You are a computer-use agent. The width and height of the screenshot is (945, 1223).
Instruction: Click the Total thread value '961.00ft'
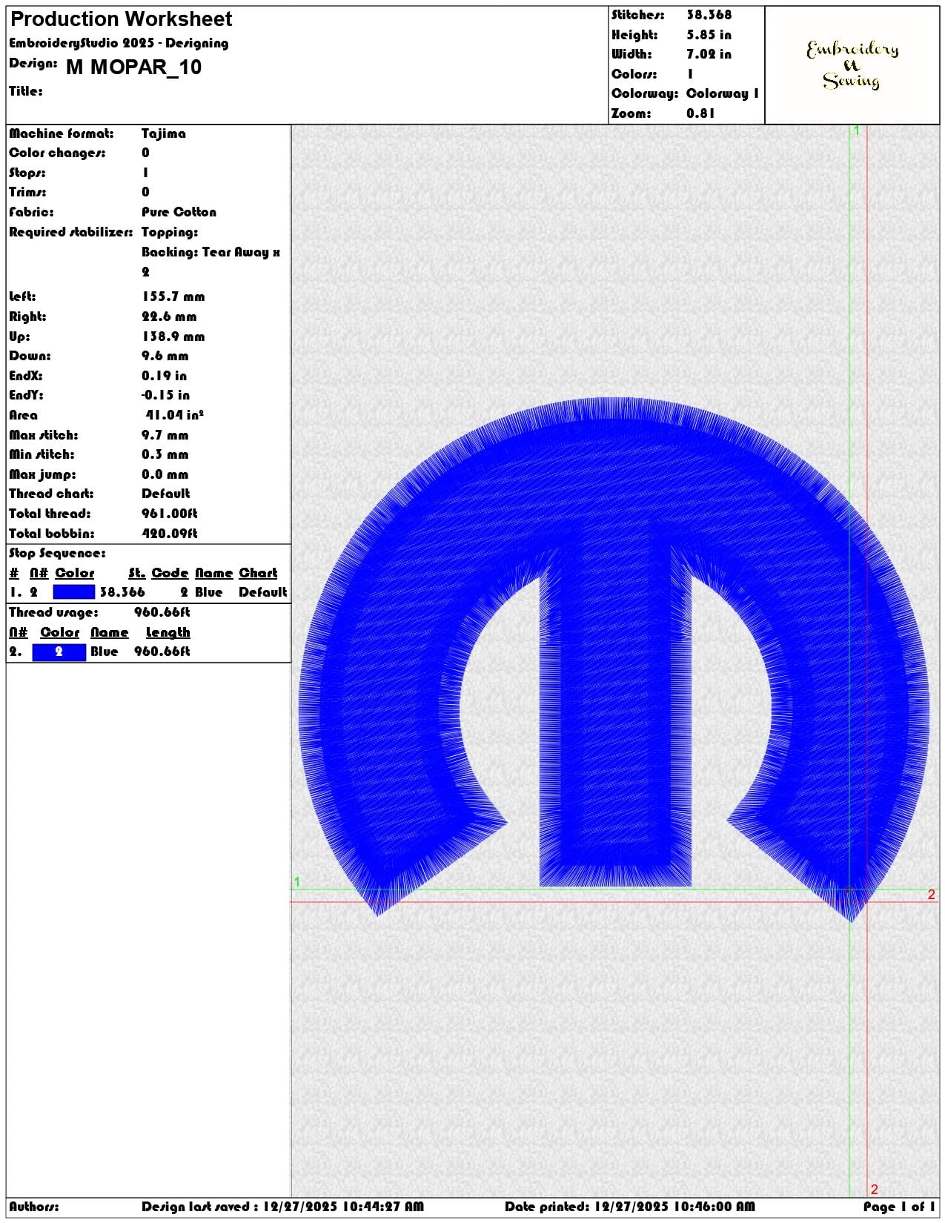pyautogui.click(x=170, y=514)
